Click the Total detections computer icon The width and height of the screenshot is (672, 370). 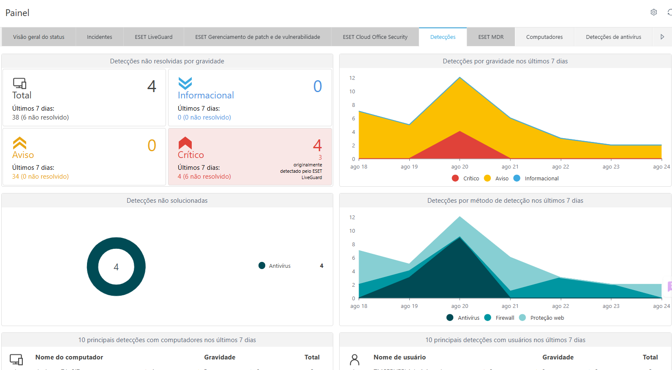click(x=19, y=83)
